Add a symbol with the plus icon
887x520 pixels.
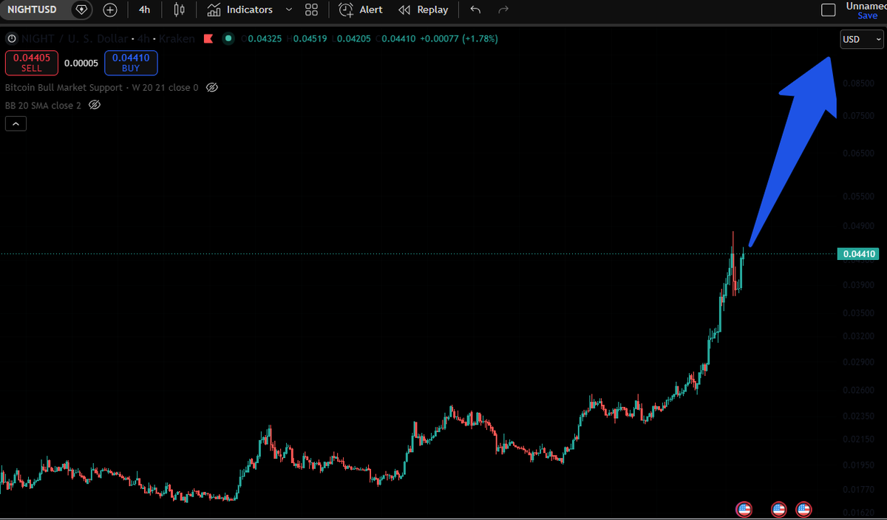click(110, 10)
